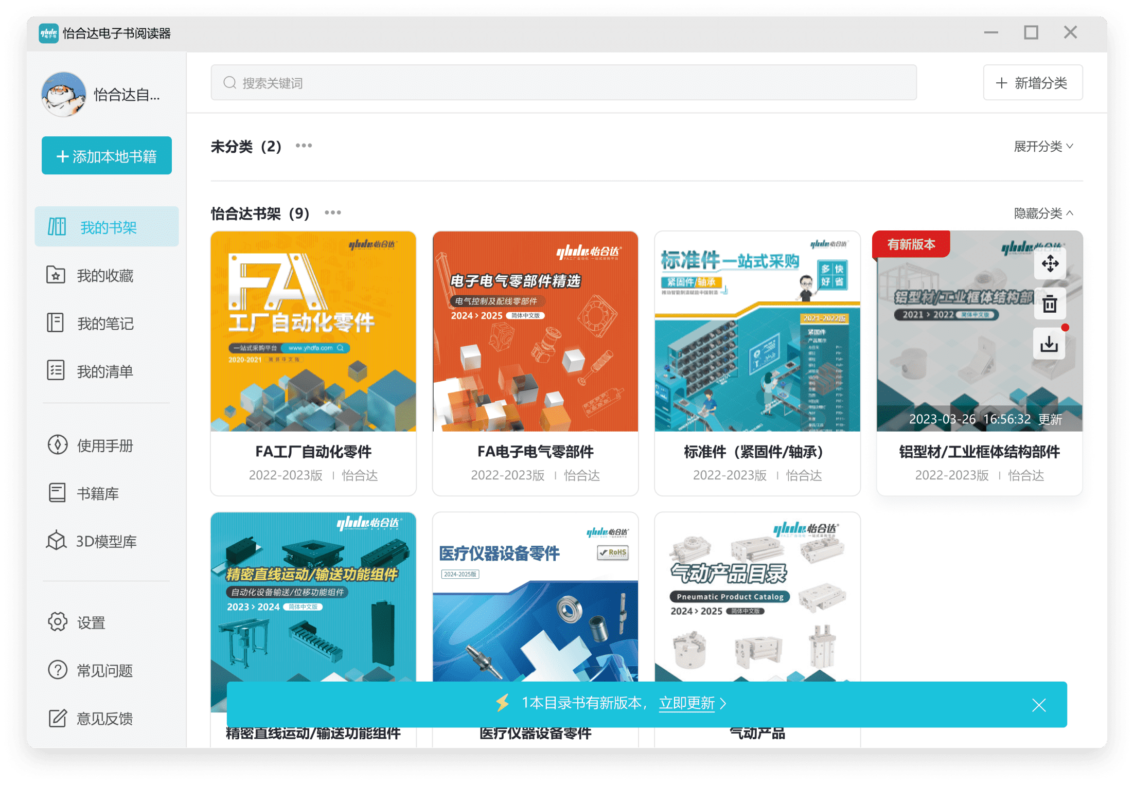This screenshot has height=785, width=1134.
Task: Expand category with 展开分类
Action: (1043, 147)
